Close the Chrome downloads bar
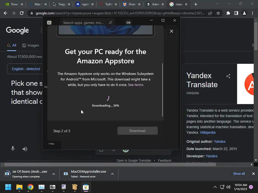The height and width of the screenshot is (193, 258). pyautogui.click(x=253, y=174)
